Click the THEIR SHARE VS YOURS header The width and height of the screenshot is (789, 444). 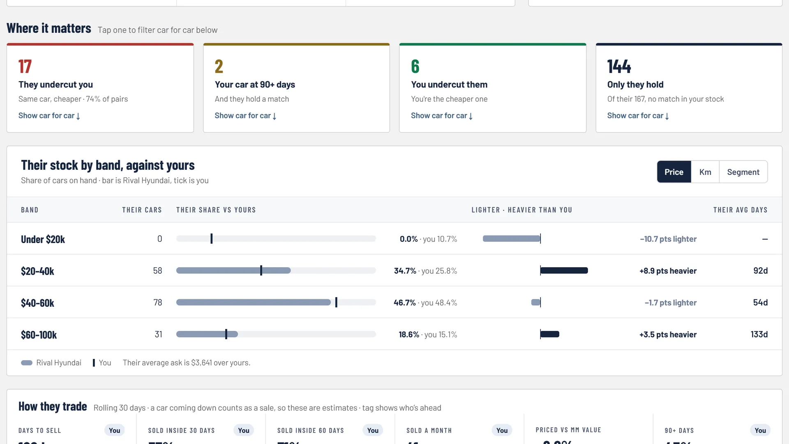(216, 210)
